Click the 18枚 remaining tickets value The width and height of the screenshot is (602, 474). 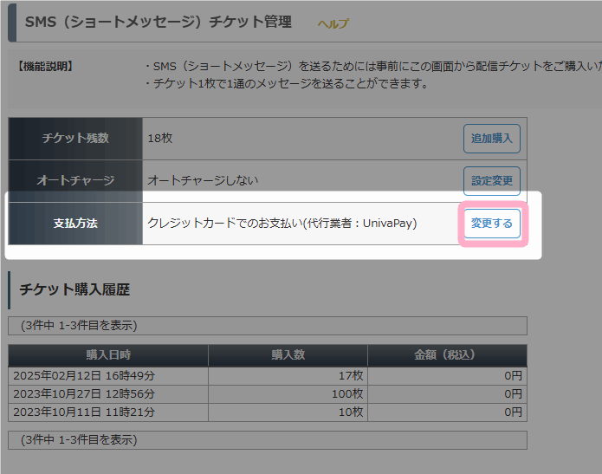[x=160, y=138]
